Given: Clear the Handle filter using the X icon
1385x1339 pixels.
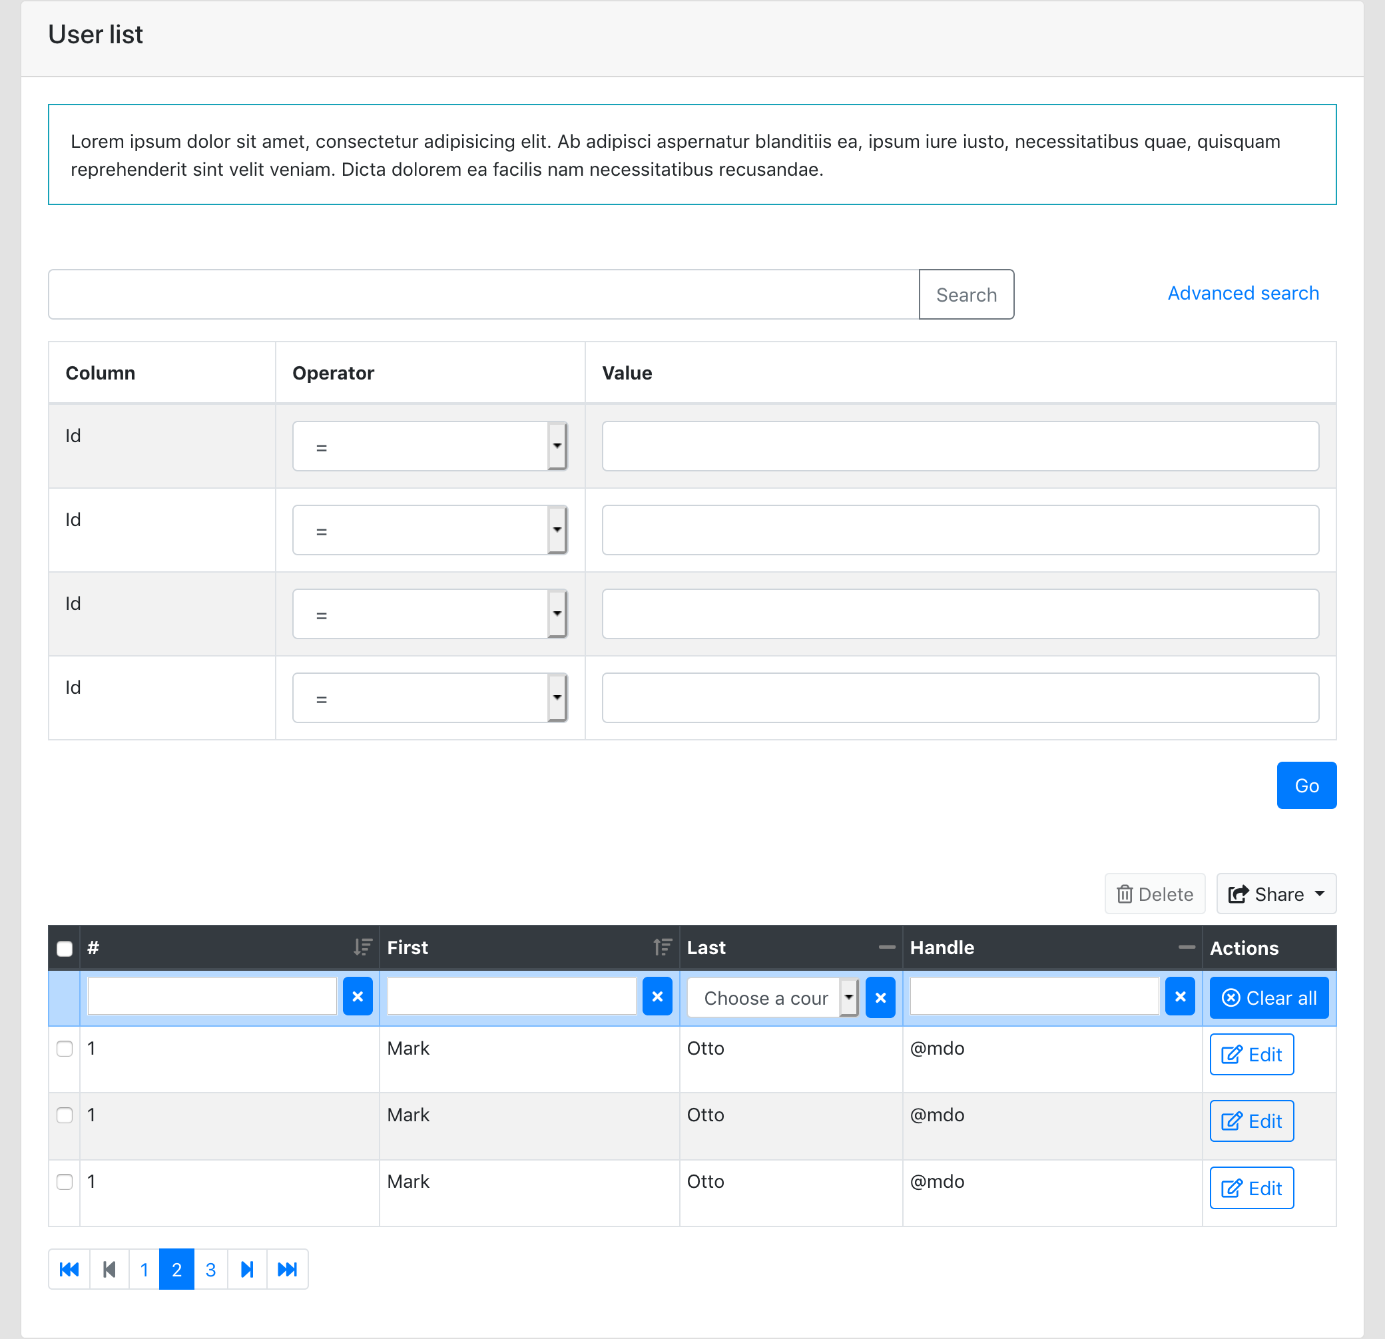Looking at the screenshot, I should point(1180,996).
